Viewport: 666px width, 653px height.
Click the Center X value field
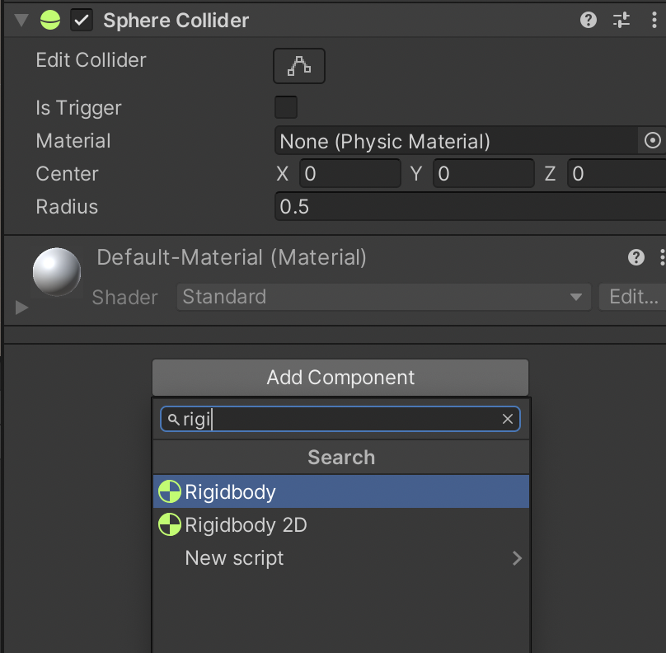pos(350,174)
